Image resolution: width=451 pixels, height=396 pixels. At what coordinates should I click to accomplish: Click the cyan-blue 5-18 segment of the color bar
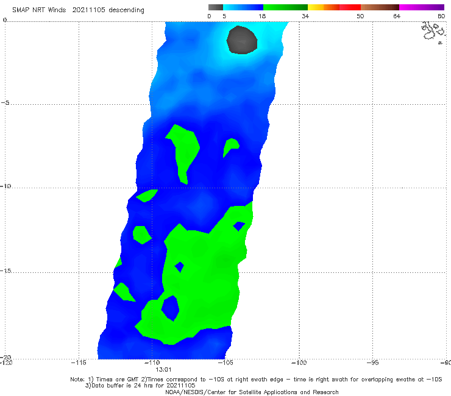pos(243,7)
